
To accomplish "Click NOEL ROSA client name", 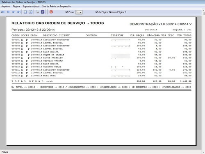I will click(49, 76).
